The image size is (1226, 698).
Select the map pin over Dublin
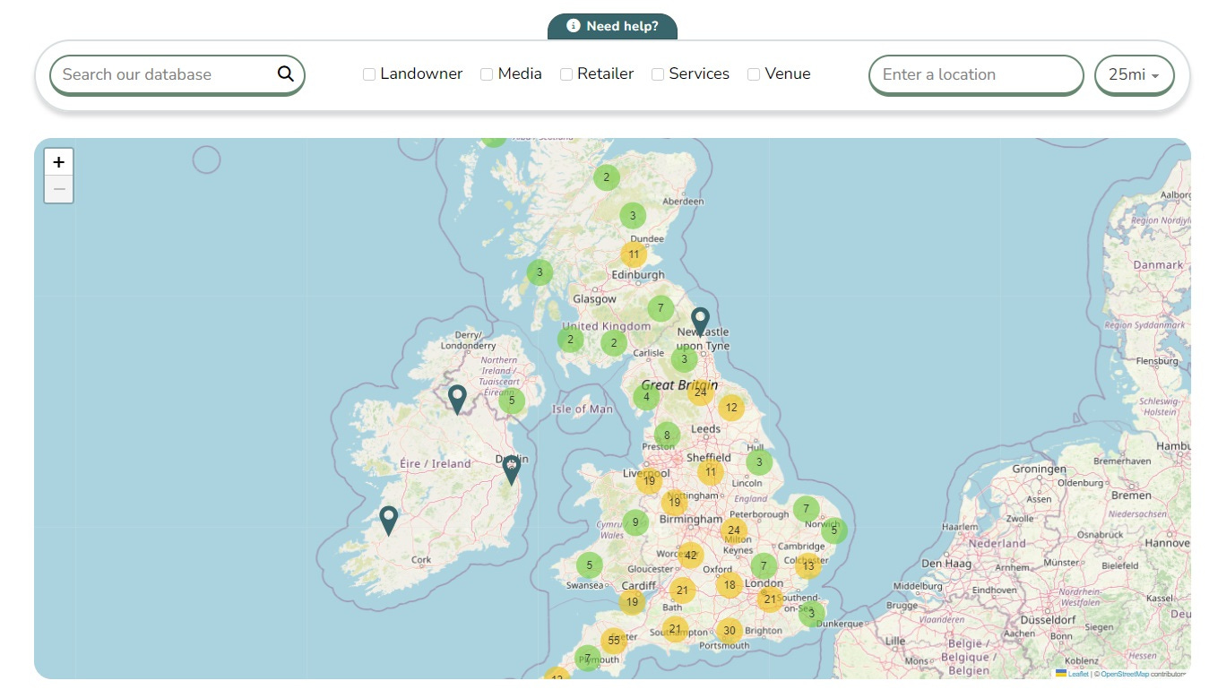[x=511, y=470]
